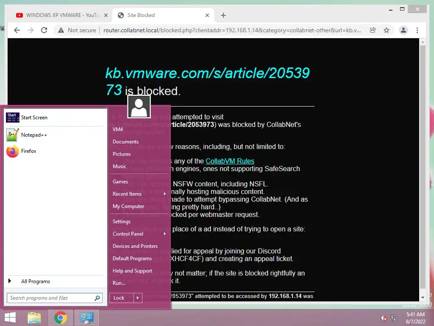Click the blocked URL heading text
The image size is (434, 326).
207,81
